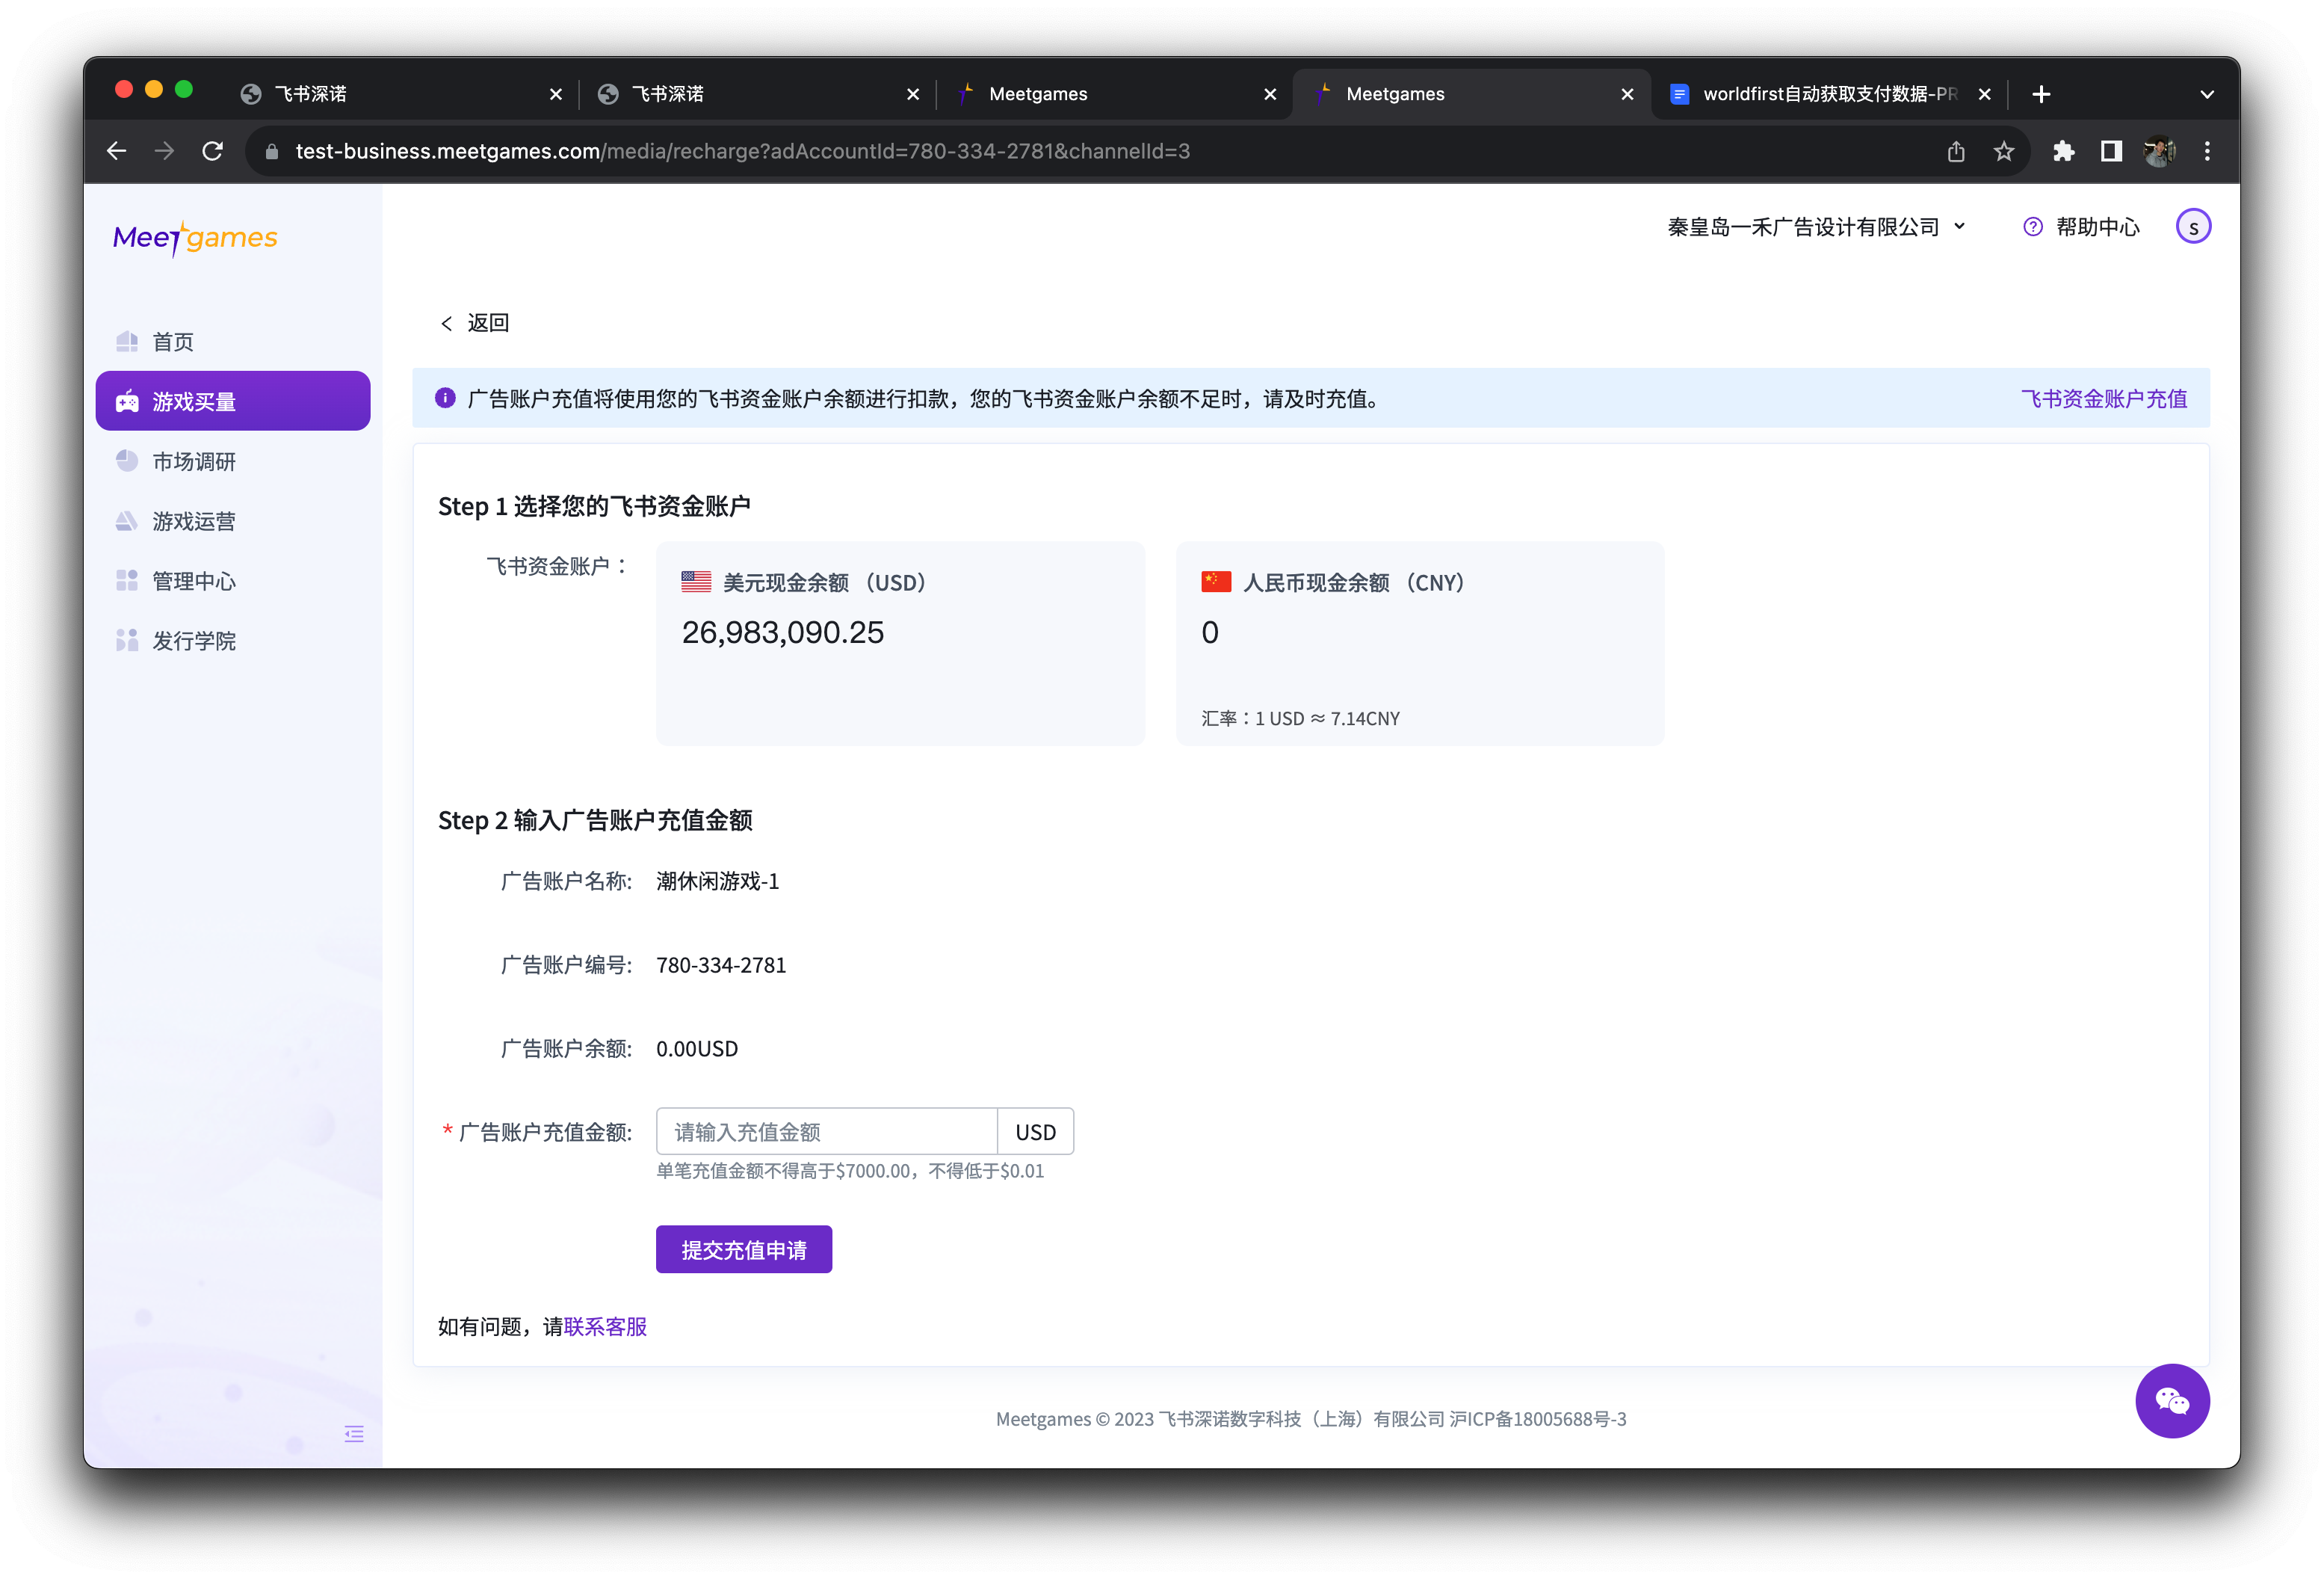Collapse the sidebar using the bottom menu icon
The width and height of the screenshot is (2324, 1579).
354,1434
